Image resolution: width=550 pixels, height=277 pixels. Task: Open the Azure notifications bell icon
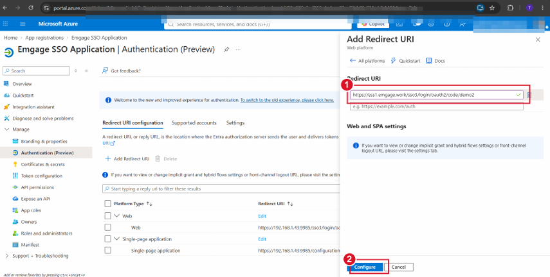[x=416, y=24]
